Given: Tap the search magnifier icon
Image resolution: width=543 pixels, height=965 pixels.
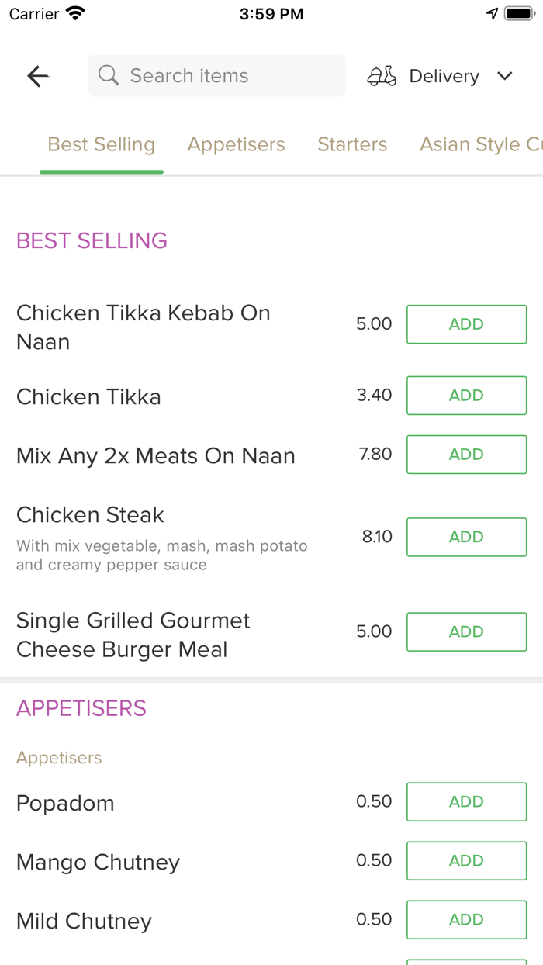Looking at the screenshot, I should (109, 76).
